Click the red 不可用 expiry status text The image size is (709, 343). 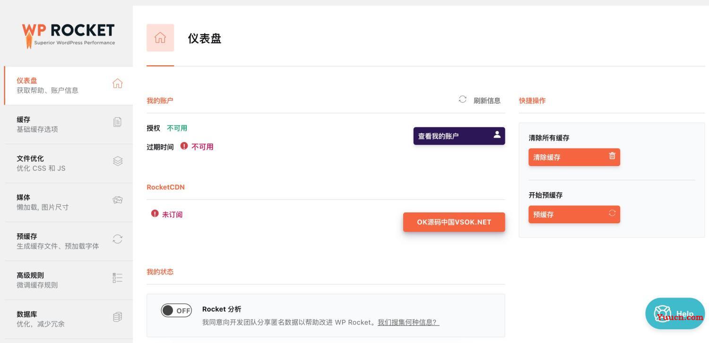(202, 147)
